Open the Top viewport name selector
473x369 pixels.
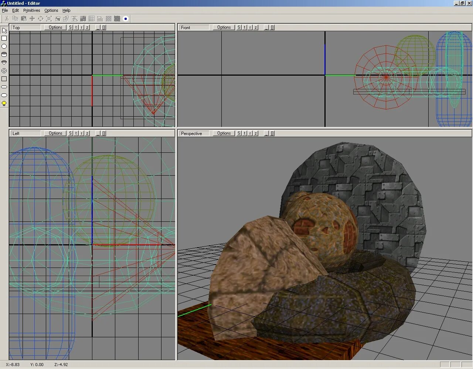coord(25,27)
